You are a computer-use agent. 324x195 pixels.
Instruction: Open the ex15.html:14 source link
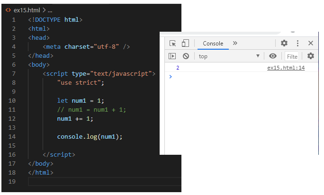(x=286, y=68)
